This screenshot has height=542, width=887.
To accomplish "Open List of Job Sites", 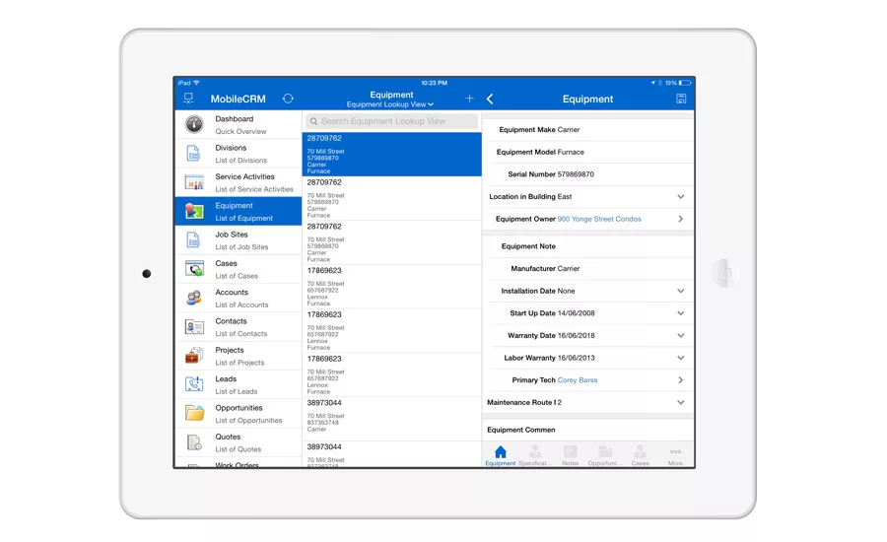I will coord(239,239).
